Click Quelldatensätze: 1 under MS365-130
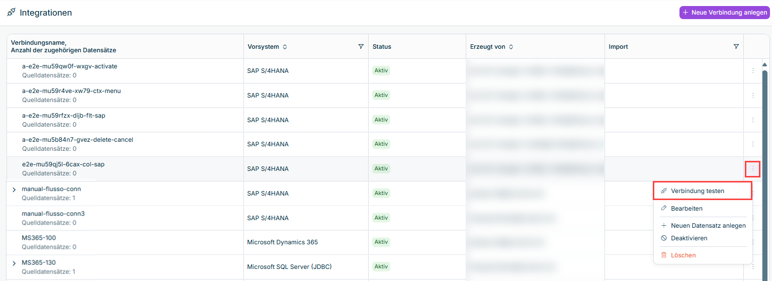The height and width of the screenshot is (281, 772). pos(48,271)
